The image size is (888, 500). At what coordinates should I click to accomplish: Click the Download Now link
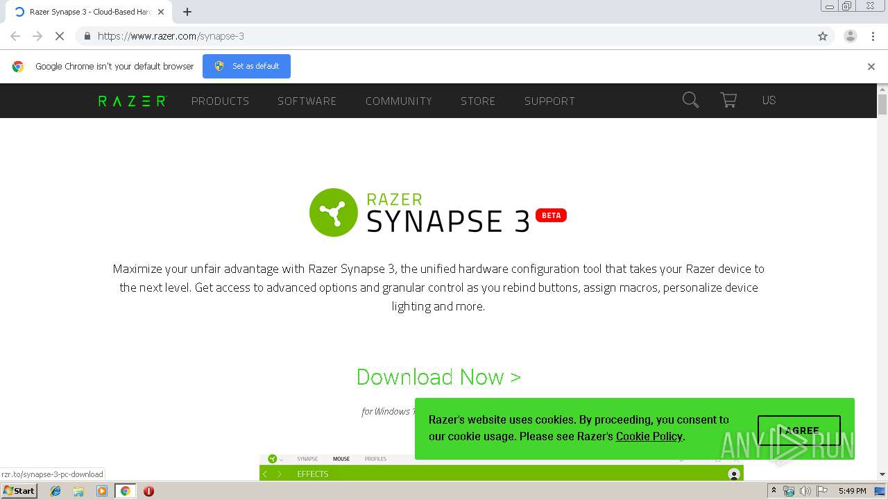(x=438, y=376)
